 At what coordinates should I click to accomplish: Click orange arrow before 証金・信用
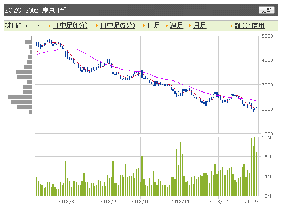click(x=232, y=26)
